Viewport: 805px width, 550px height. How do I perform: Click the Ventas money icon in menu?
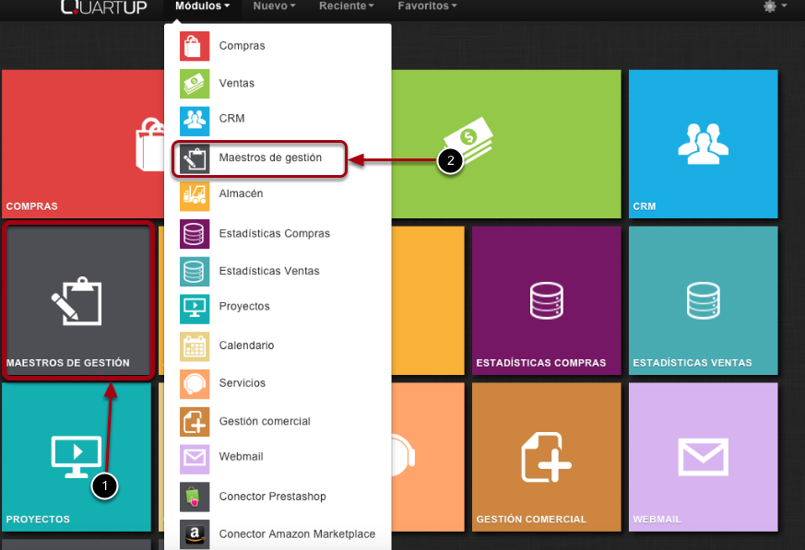195,84
